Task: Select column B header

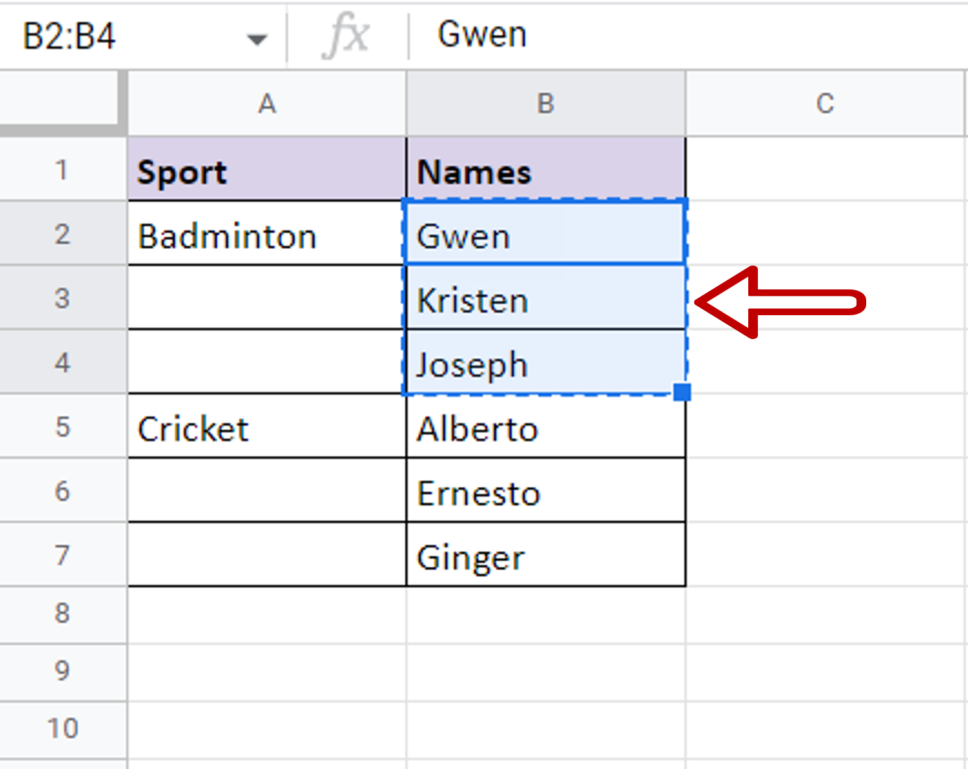Action: (x=546, y=104)
